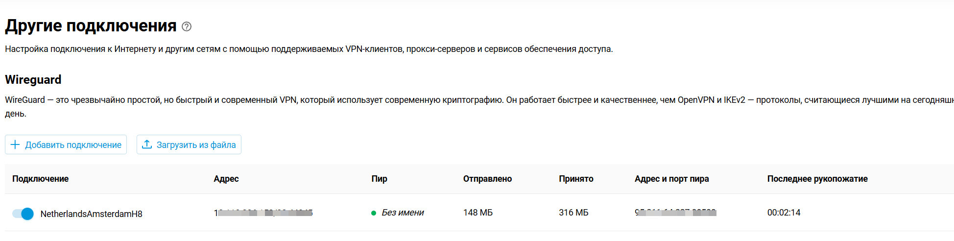This screenshot has width=954, height=241.
Task: Click the Wireguard section heading
Action: click(33, 79)
